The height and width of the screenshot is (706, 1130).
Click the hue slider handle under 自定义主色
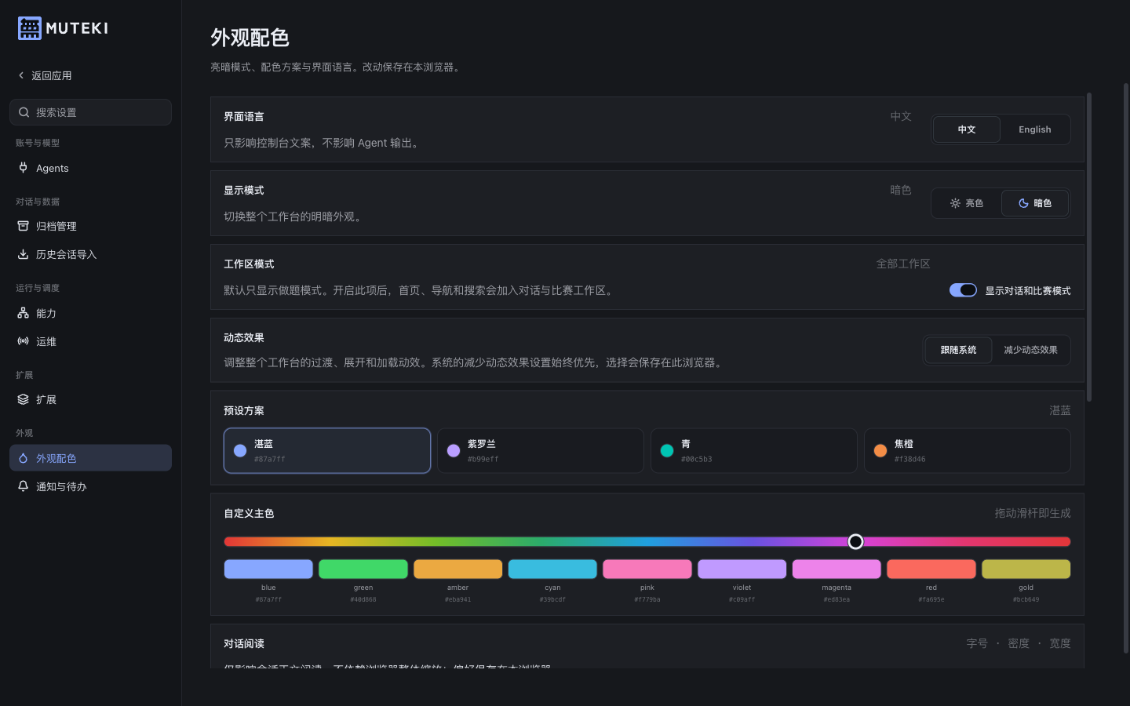(x=855, y=541)
